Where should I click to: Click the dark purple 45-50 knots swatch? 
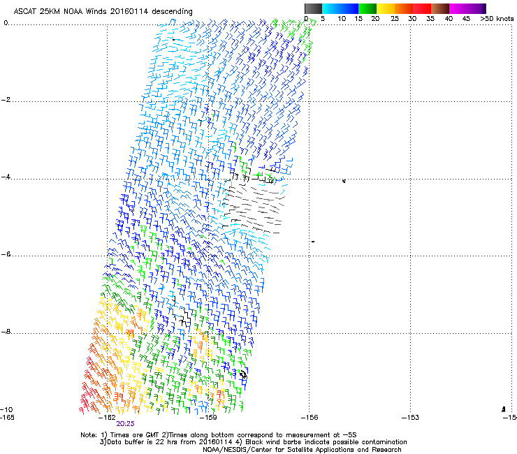coord(477,8)
